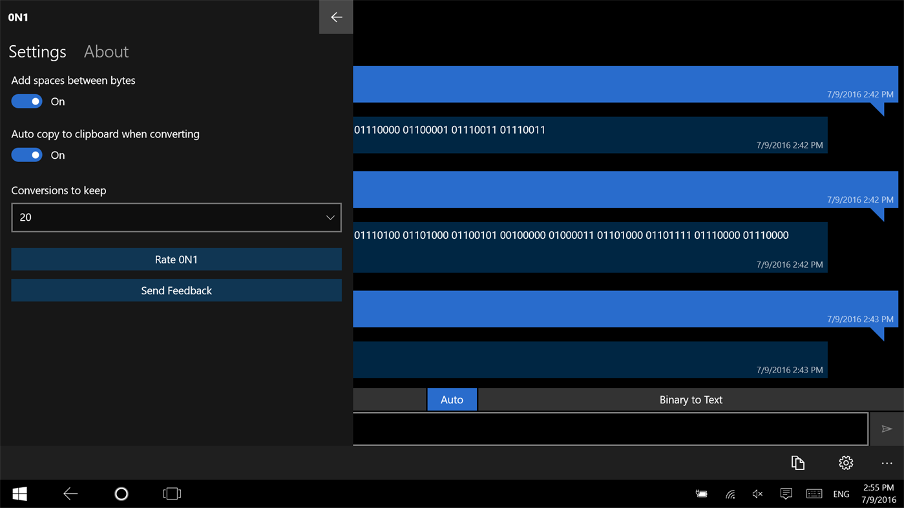Viewport: 904px width, 508px height.
Task: Click inside the binary input field
Action: tap(611, 429)
